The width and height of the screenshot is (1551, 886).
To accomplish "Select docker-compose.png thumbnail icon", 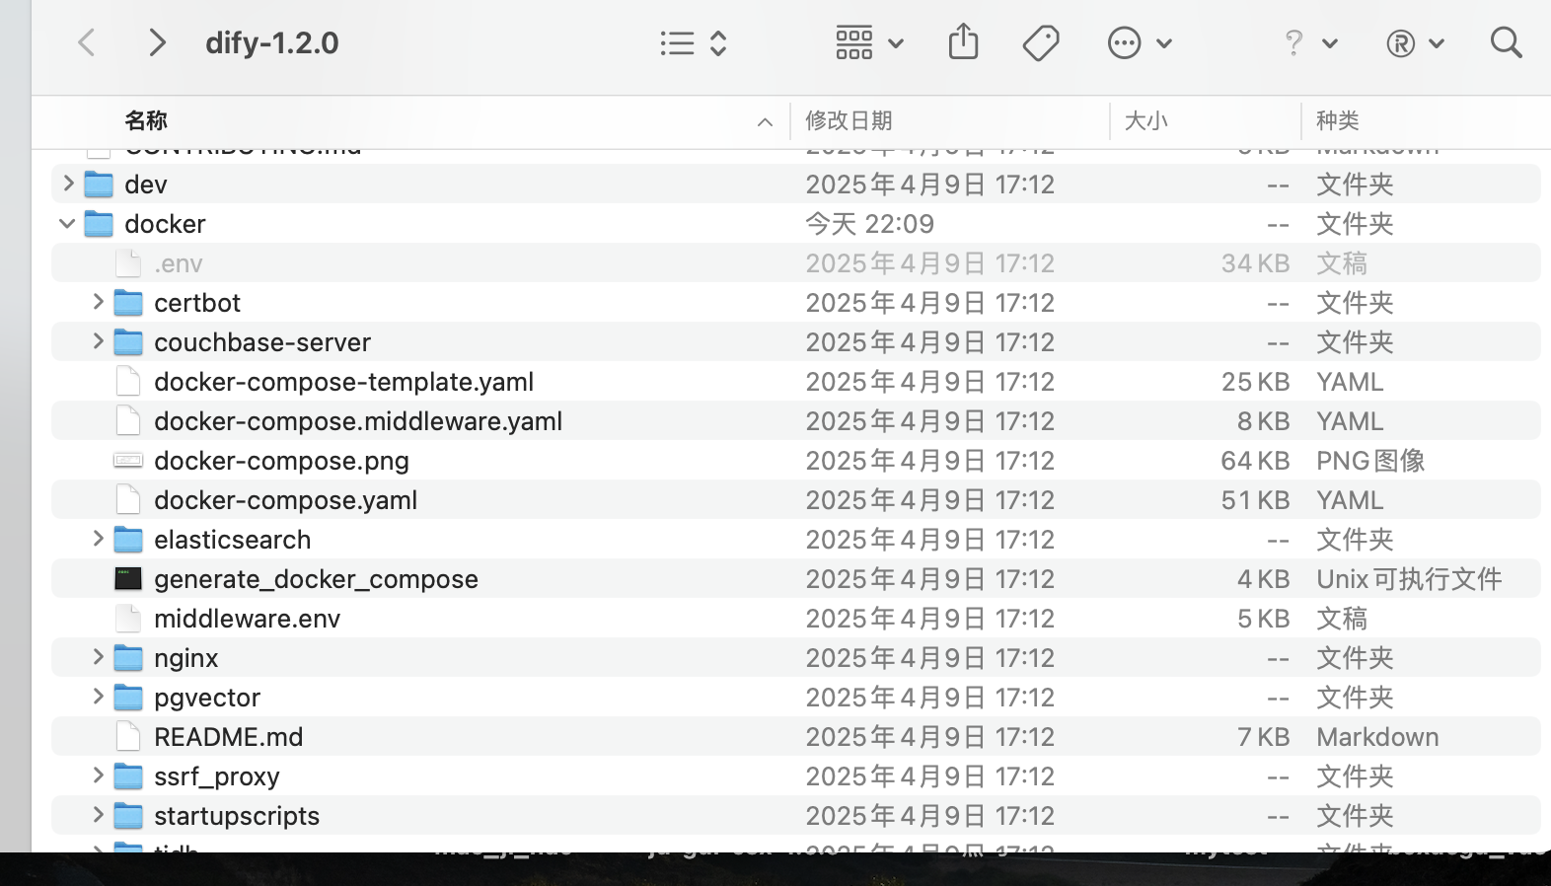I will 128,461.
